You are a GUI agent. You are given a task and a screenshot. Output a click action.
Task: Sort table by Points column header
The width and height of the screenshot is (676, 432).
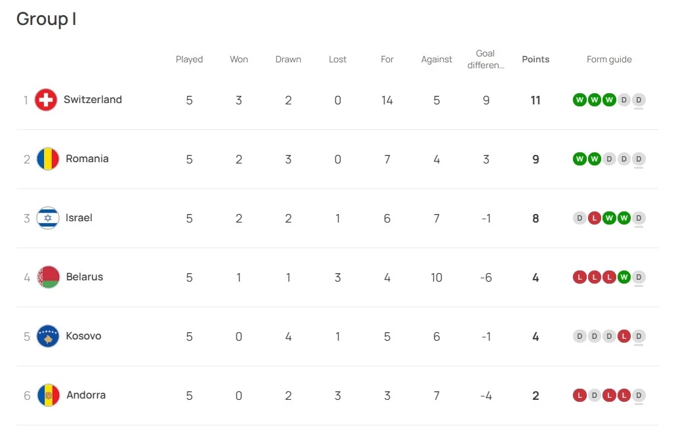pos(536,59)
